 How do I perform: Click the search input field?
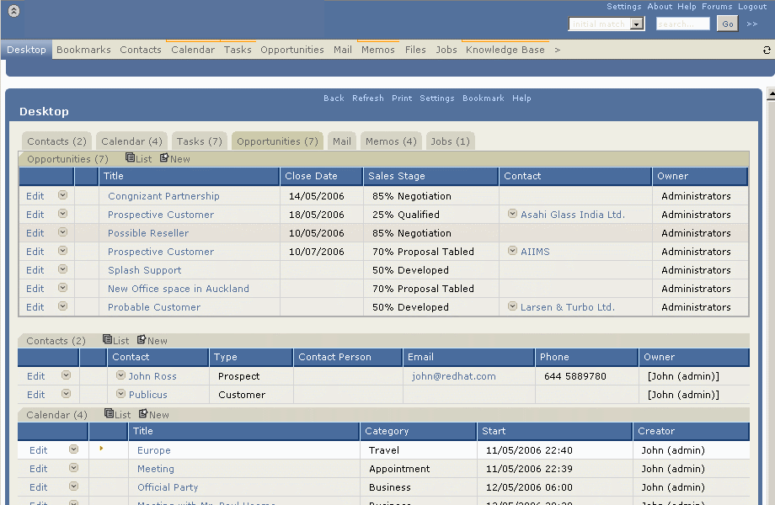(682, 24)
